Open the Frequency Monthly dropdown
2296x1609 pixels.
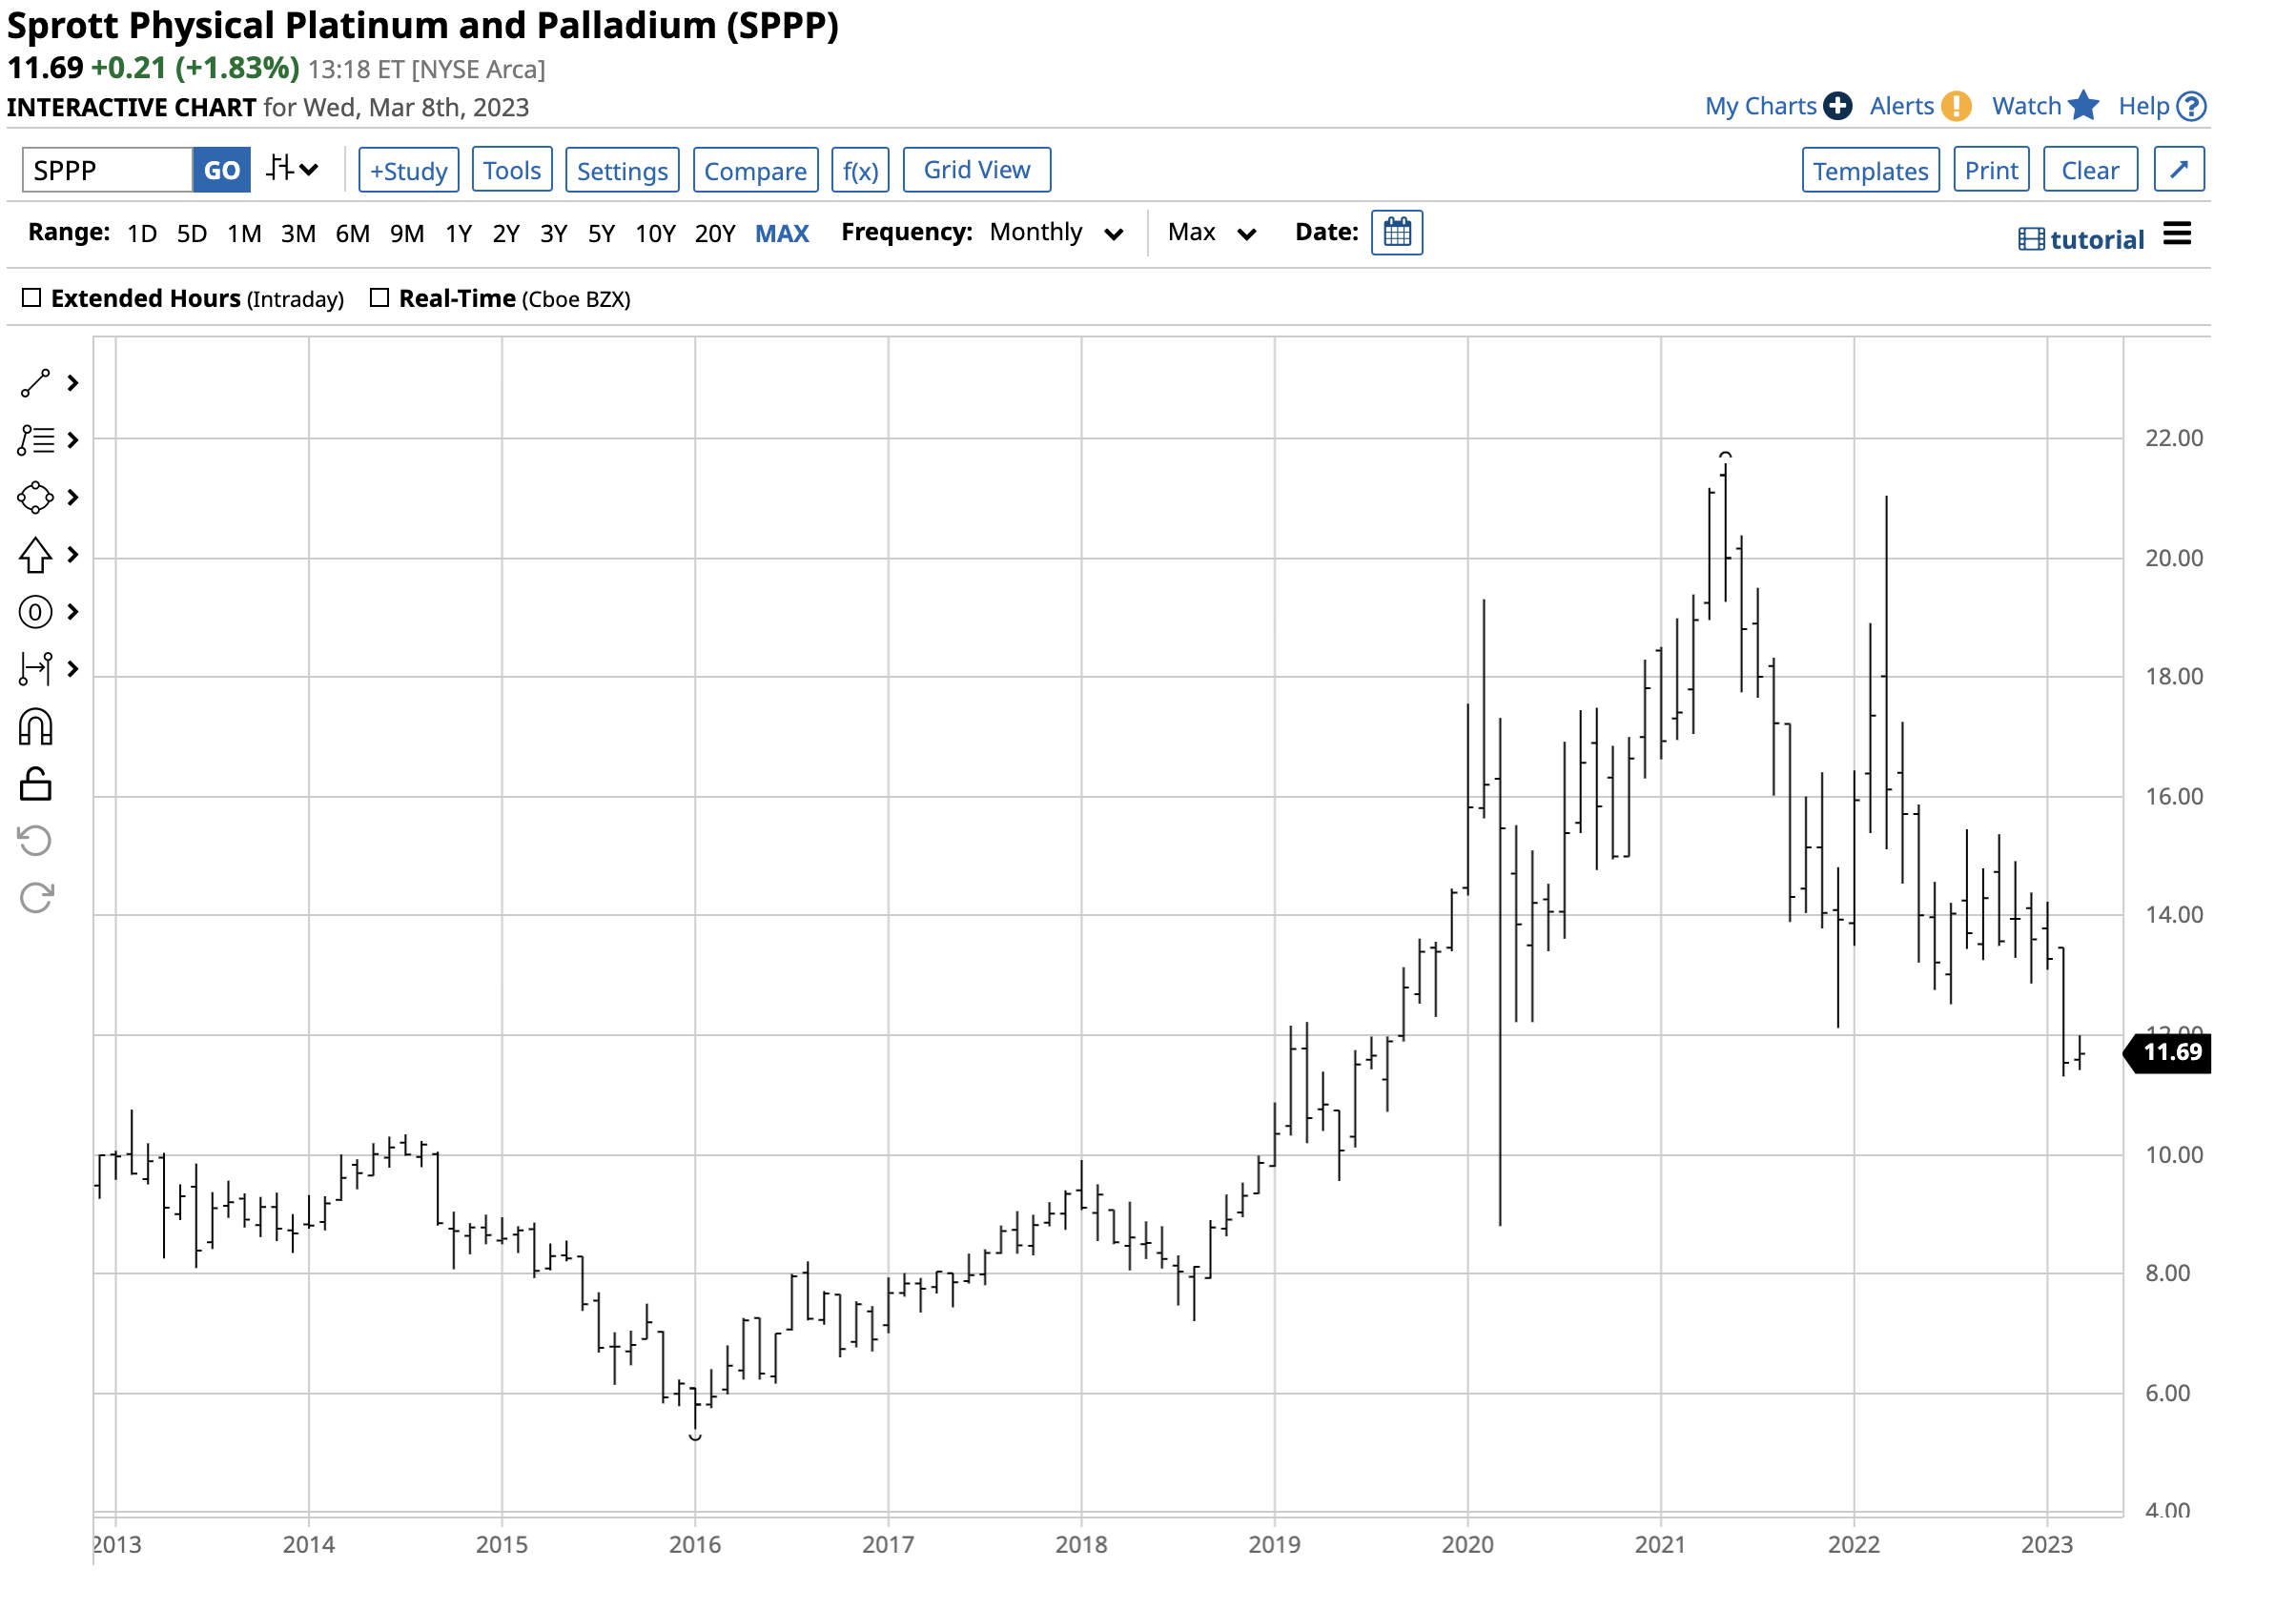point(1056,233)
